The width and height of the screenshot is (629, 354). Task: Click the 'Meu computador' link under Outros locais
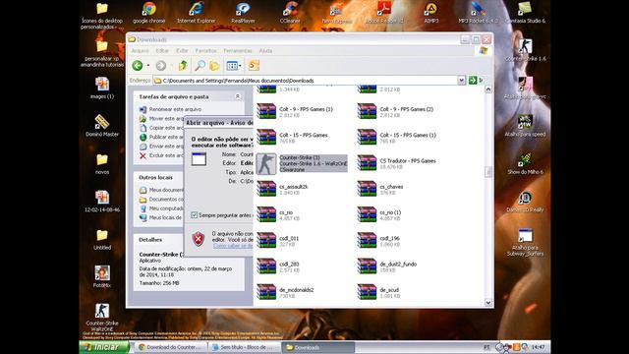pyautogui.click(x=161, y=208)
